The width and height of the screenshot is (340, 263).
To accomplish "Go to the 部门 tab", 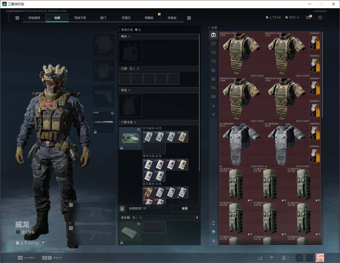I will 103,18.
